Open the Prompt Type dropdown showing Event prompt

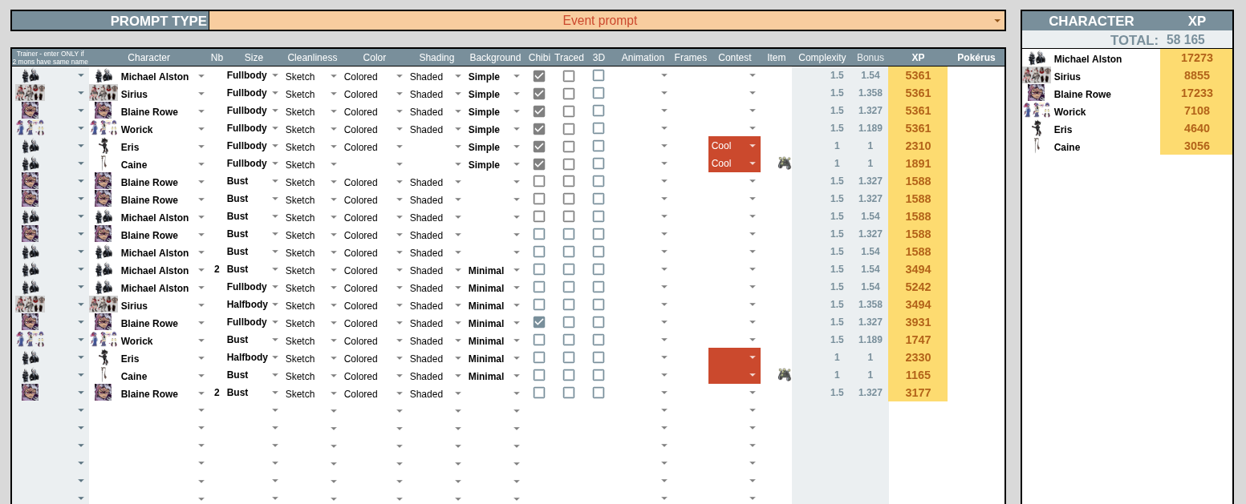997,21
